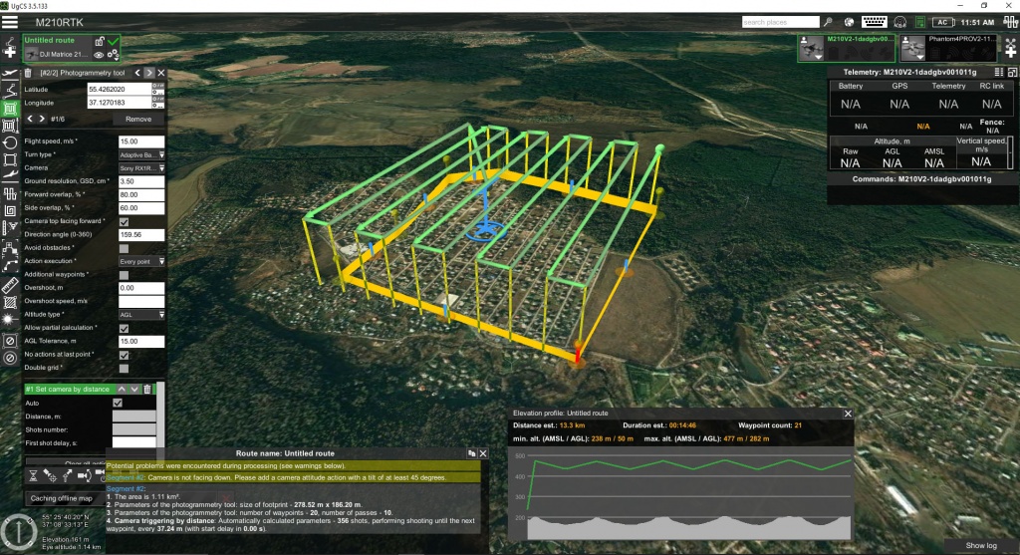Open the main hamburger menu
The width and height of the screenshot is (1020, 555).
[11, 20]
